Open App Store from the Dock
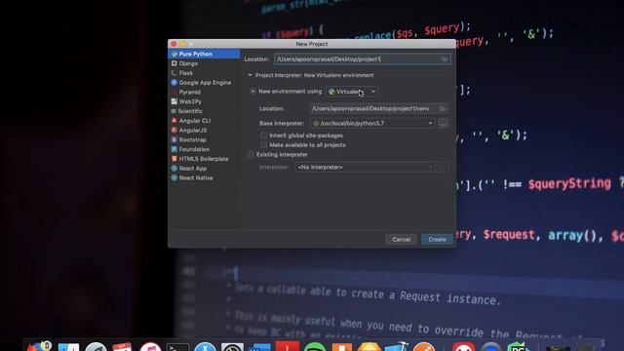This screenshot has width=624, height=351. [x=205, y=347]
